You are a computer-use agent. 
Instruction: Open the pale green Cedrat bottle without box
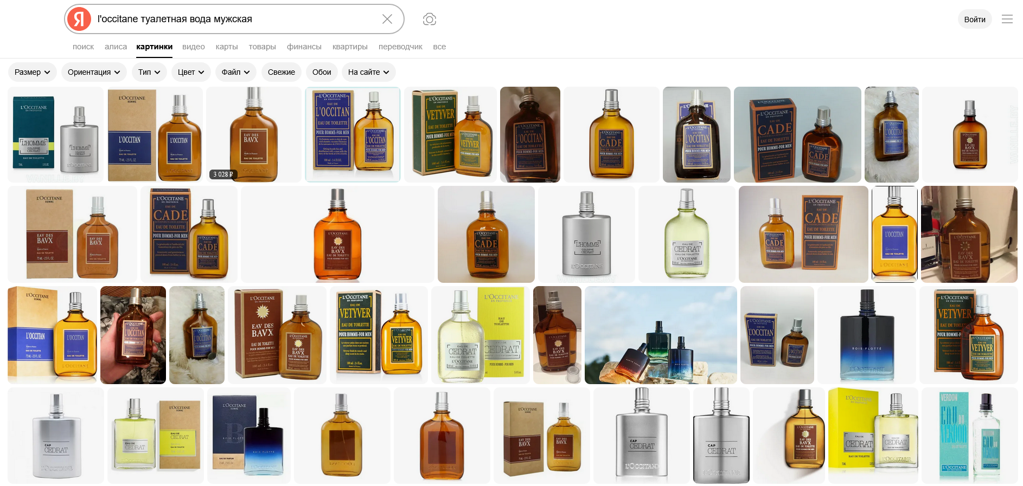coord(687,234)
